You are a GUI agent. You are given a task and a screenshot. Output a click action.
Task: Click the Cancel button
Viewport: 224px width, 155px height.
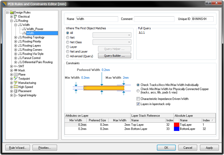point(188,148)
